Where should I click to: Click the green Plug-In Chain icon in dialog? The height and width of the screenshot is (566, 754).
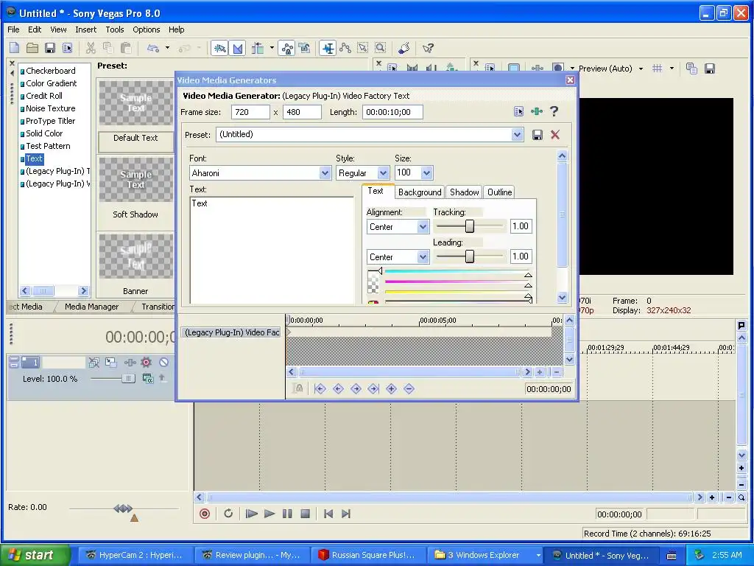pos(537,112)
